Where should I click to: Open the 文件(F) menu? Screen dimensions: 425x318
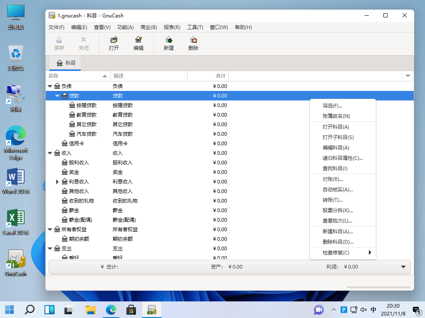57,27
